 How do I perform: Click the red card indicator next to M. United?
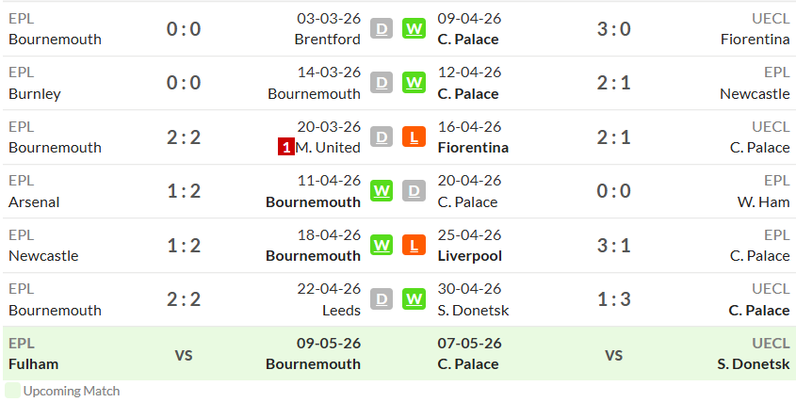286,148
